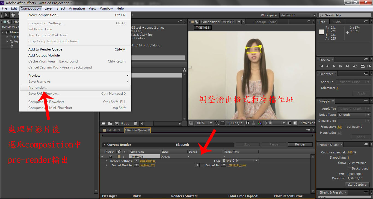Toggle the transparency grid icon
Image resolution: width=373 pixels, height=199 pixels.
point(295,123)
